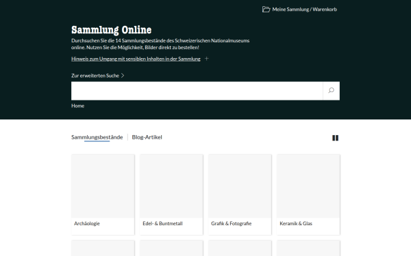This screenshot has height=256, width=411.
Task: Click the Archäologie label text
Action: (87, 224)
